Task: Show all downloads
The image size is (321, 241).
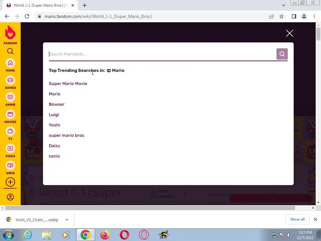Action: pos(297,219)
